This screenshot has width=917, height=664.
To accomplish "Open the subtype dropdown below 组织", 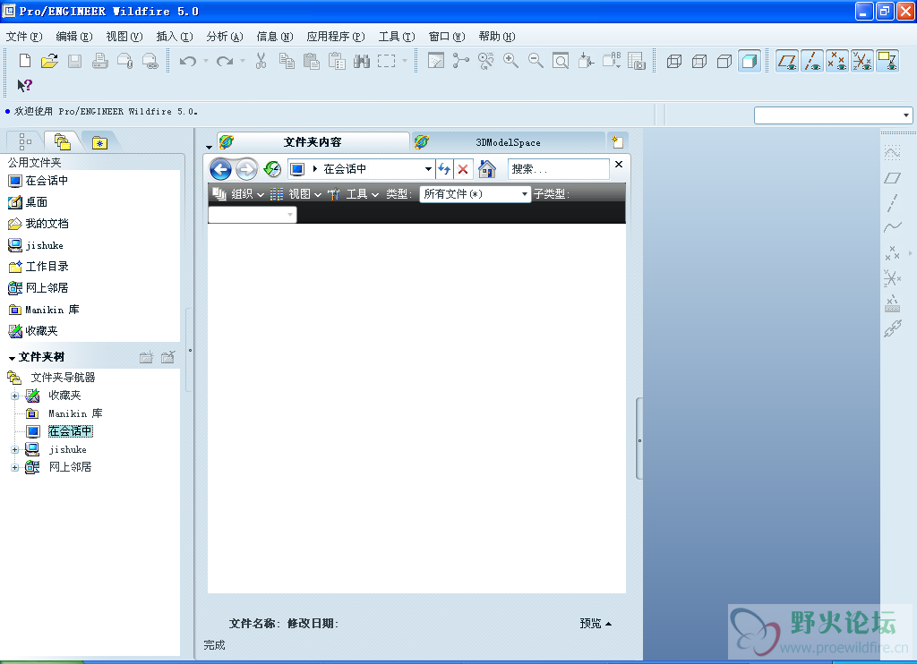I will (x=253, y=215).
